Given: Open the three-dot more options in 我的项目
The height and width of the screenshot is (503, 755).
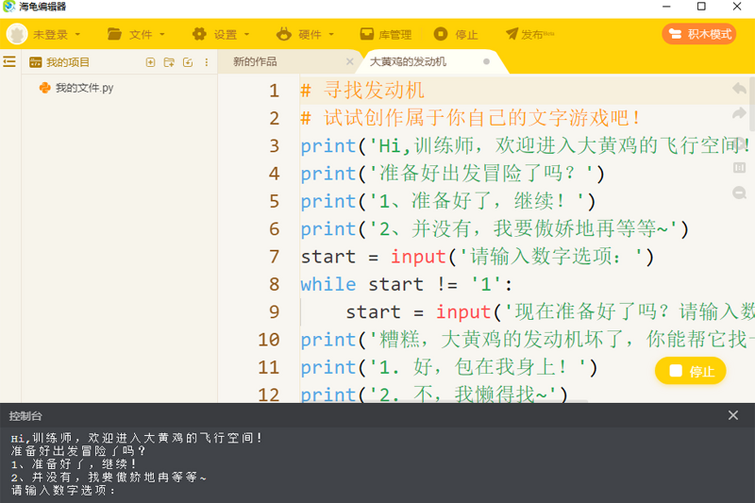Looking at the screenshot, I should [x=206, y=62].
